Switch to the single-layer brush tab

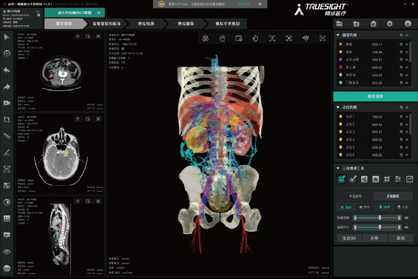[x=355, y=196]
